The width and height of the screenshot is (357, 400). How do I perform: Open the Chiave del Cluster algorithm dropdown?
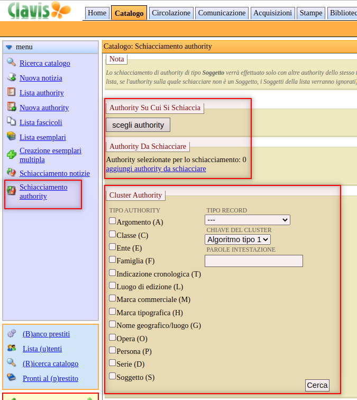(237, 239)
